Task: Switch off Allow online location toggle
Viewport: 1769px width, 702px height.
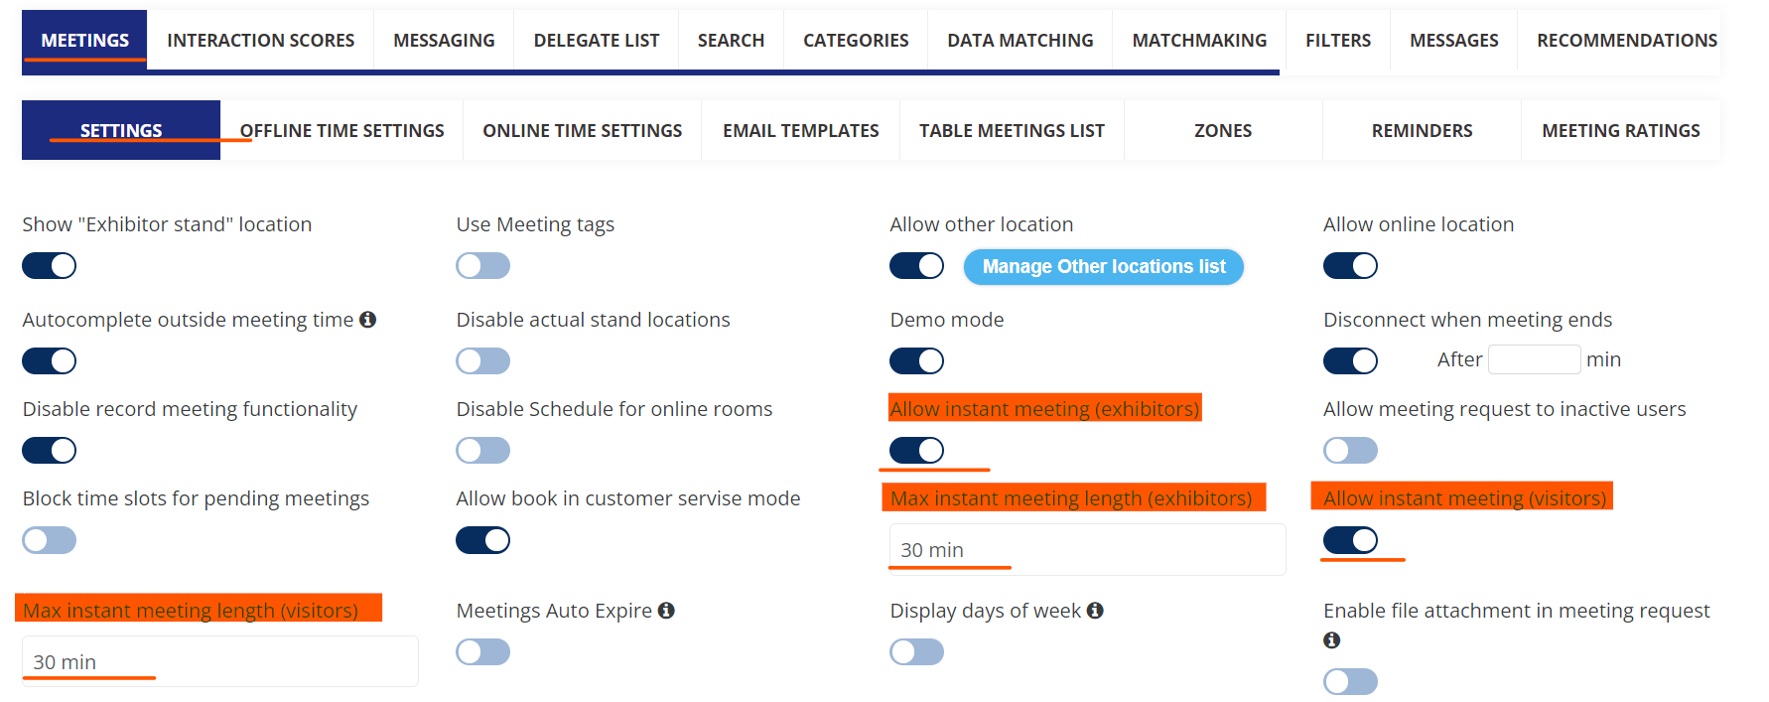Action: coord(1350,266)
